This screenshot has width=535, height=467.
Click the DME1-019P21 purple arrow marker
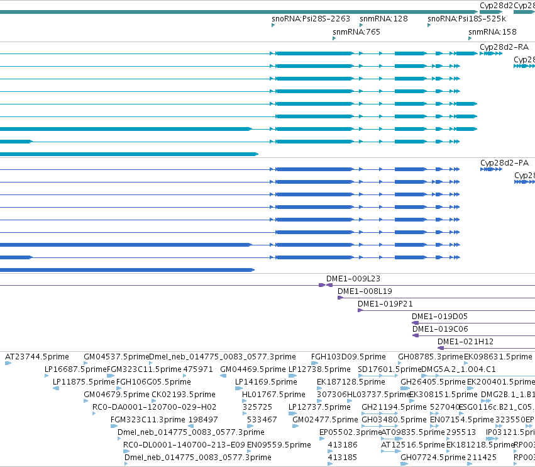point(360,310)
